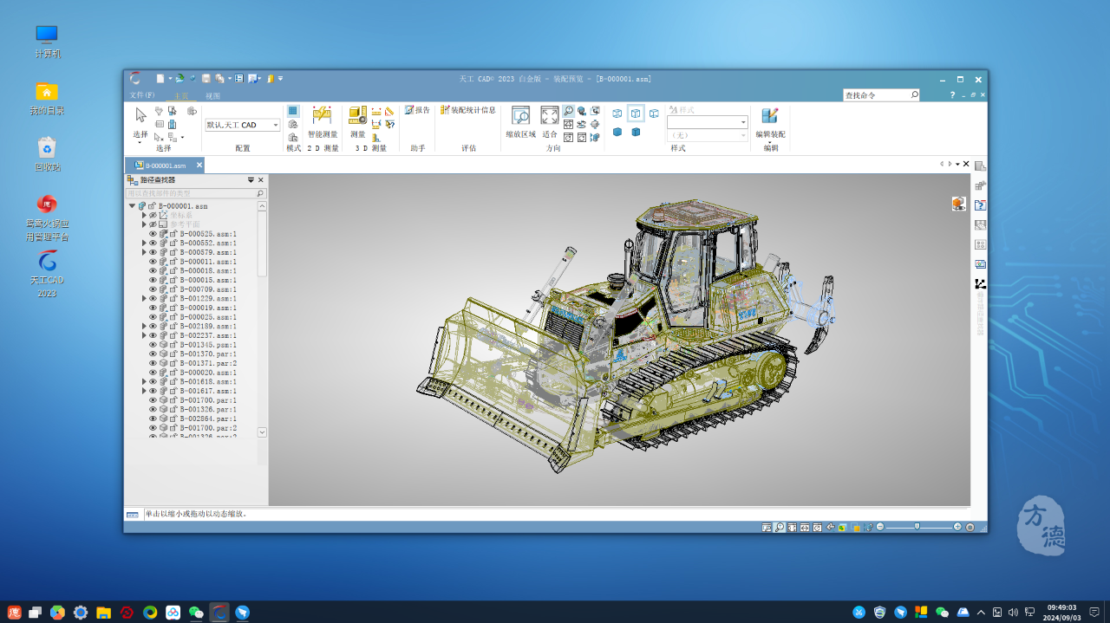Open the 文件(F) menu
The image size is (1110, 623).
click(142, 95)
